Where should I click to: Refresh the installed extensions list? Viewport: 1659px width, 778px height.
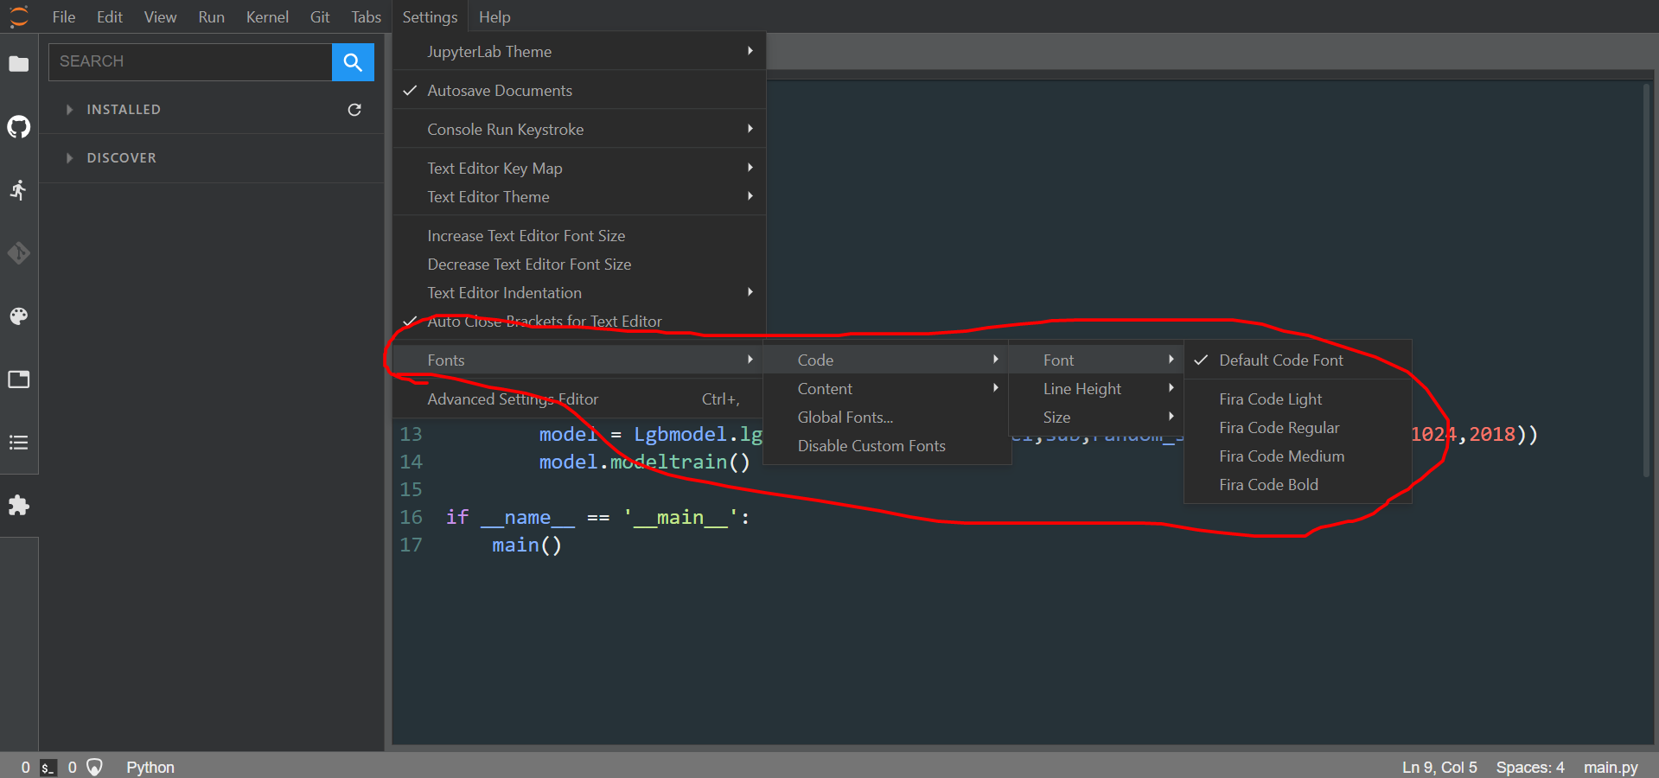354,110
